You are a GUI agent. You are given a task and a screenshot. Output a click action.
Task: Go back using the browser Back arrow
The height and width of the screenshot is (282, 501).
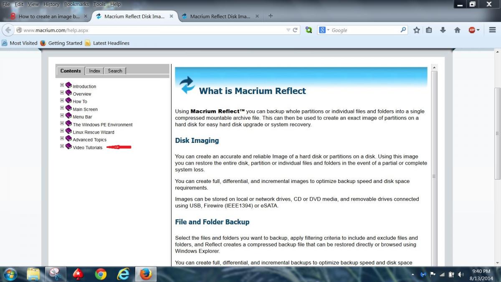[x=8, y=30]
